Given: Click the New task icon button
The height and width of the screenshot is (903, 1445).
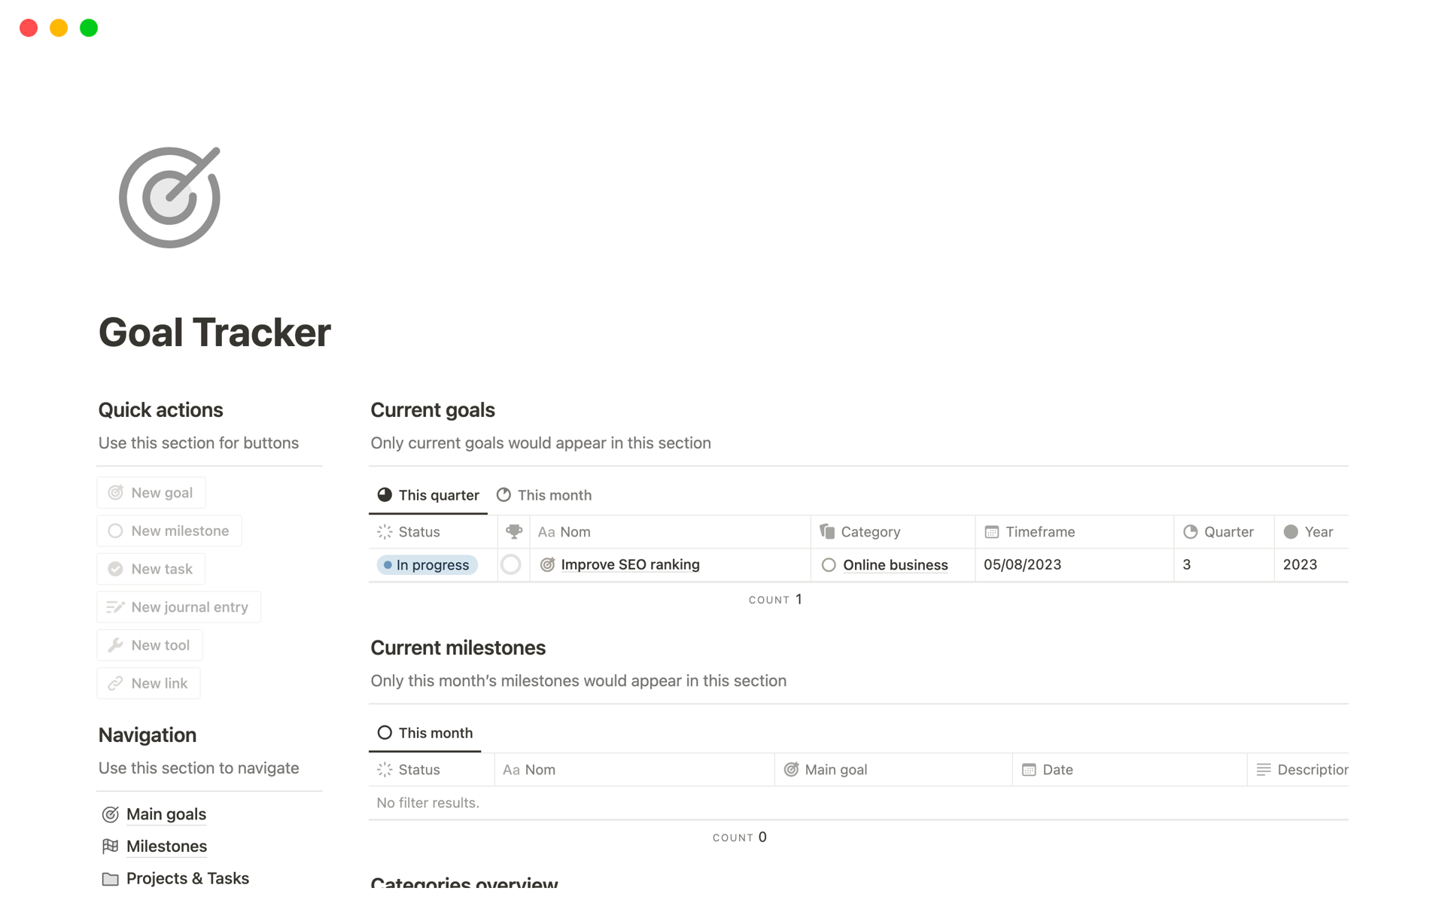Looking at the screenshot, I should (114, 568).
